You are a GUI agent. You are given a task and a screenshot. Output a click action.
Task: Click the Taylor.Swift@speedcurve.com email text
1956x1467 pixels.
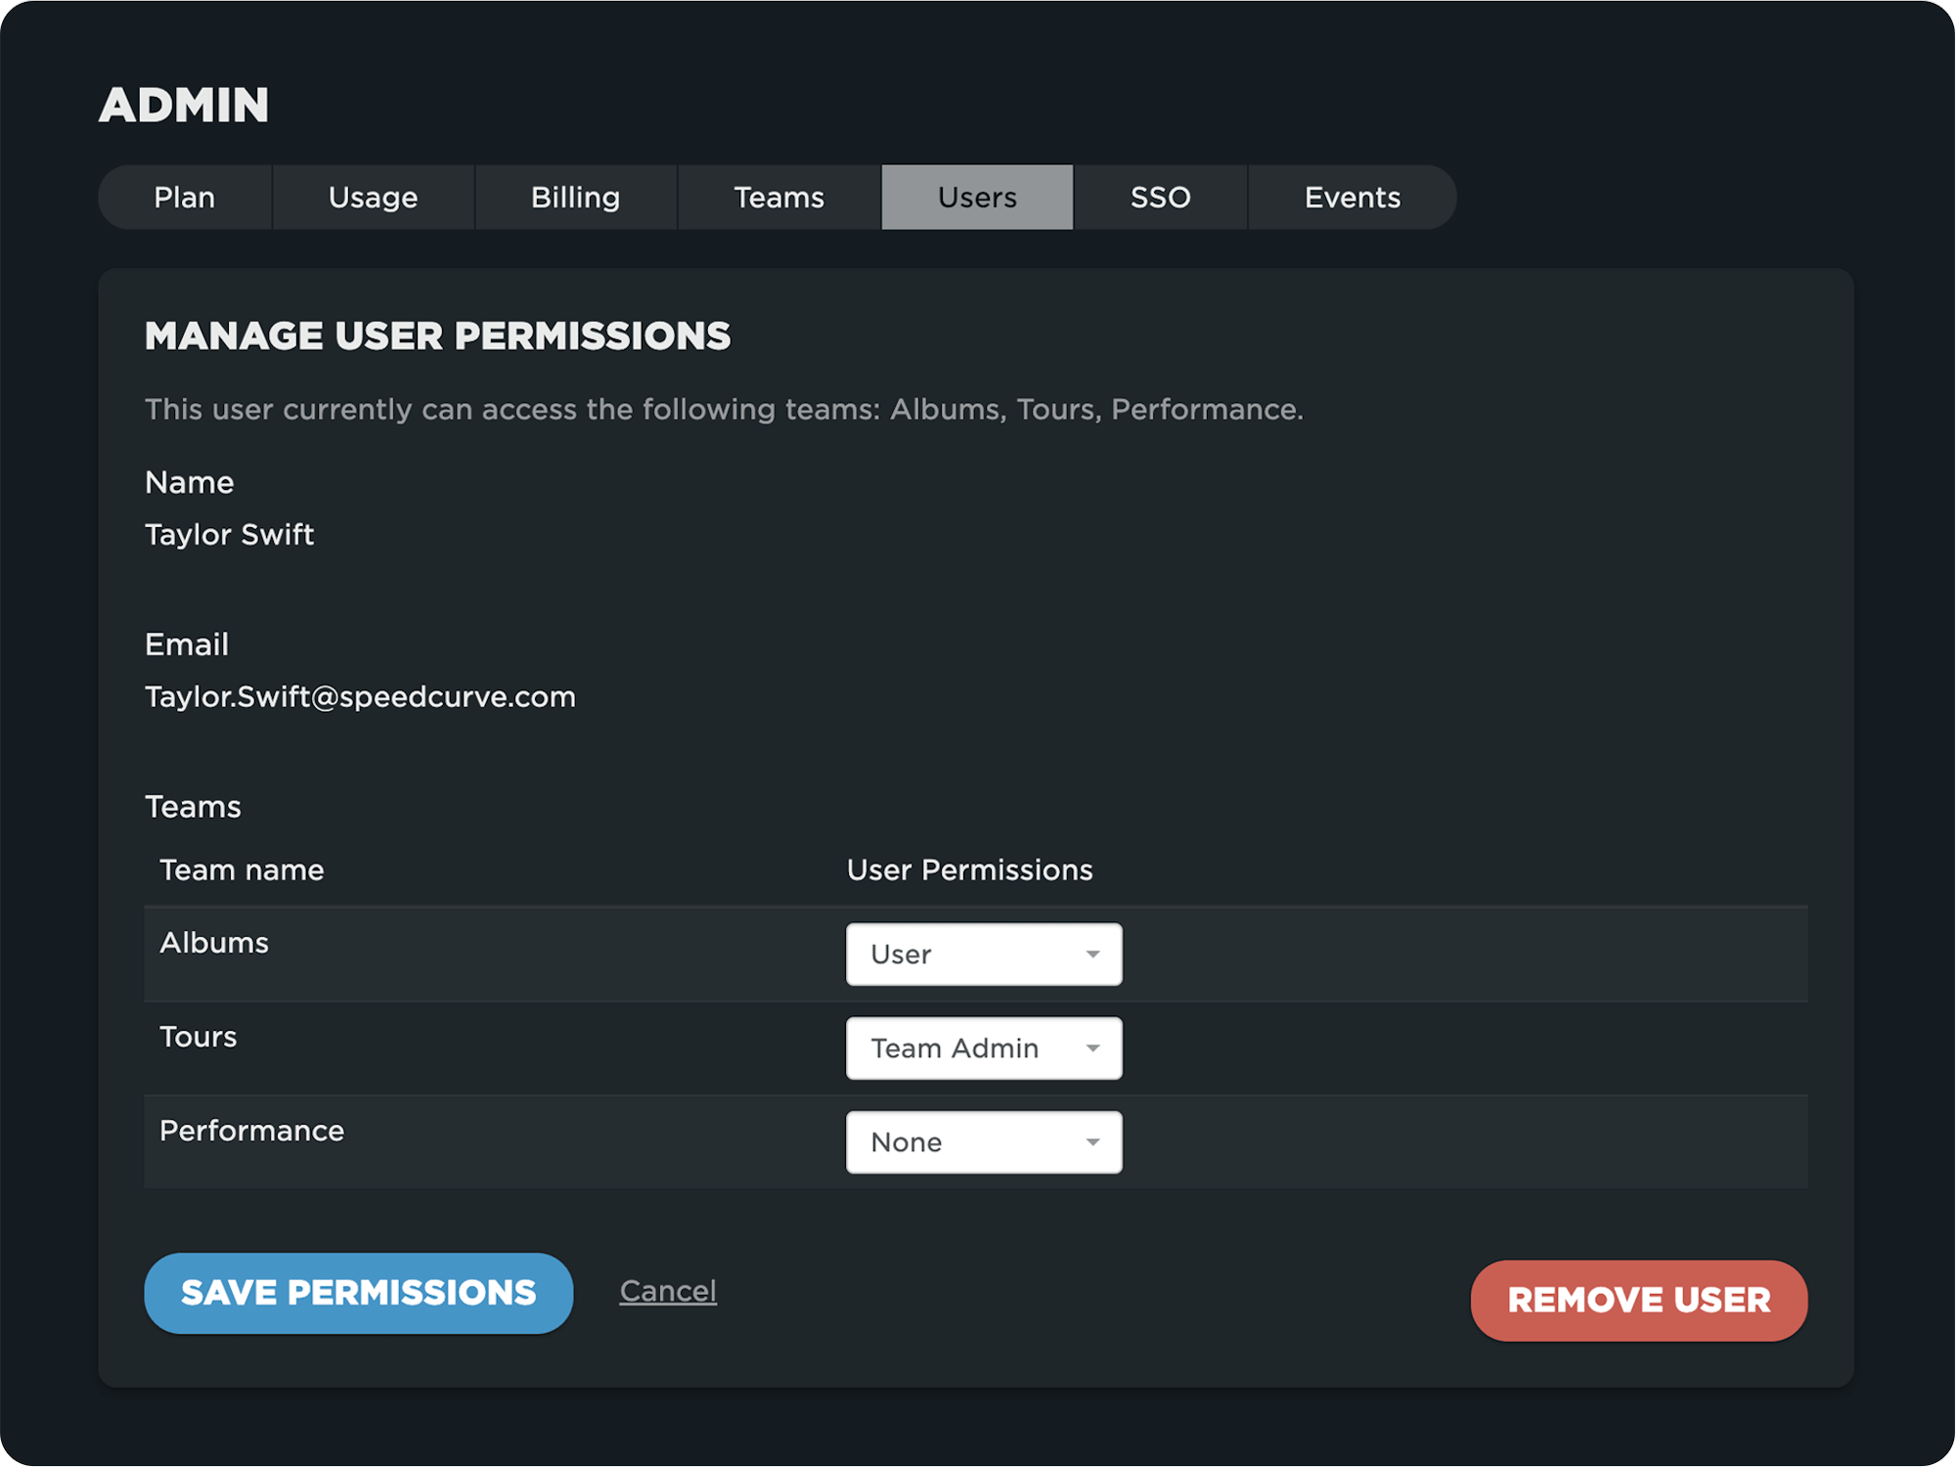[x=360, y=696]
